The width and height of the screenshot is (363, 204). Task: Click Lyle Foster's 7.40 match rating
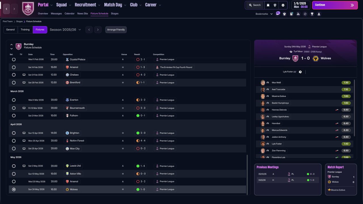(346, 144)
